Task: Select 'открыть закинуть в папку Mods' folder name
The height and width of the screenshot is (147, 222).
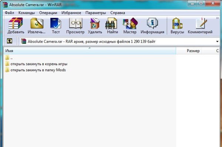Action: coord(38,70)
